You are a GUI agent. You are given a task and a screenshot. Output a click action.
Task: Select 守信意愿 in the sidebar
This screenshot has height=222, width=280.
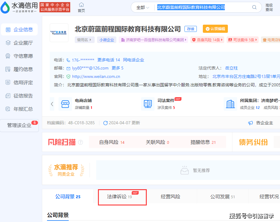point(19,56)
